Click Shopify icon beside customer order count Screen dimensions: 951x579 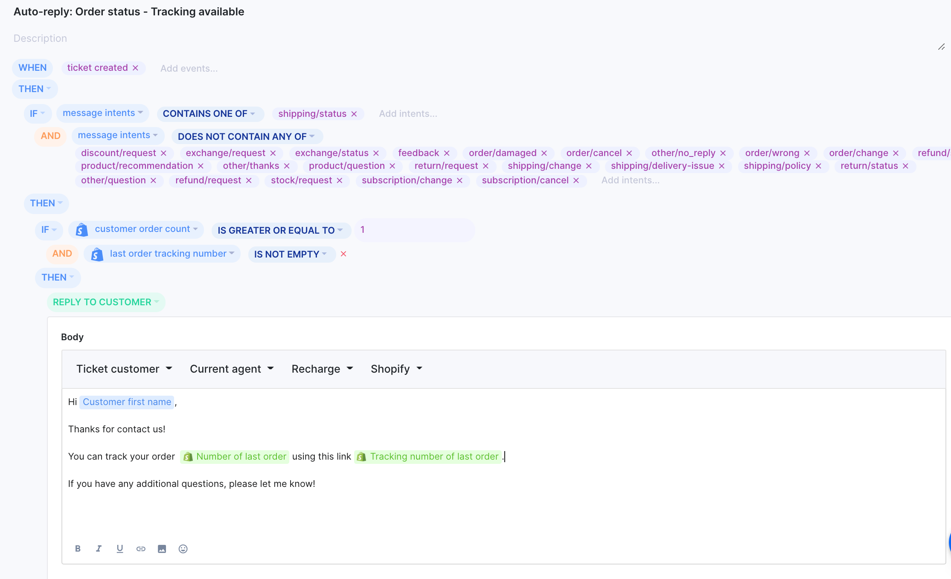pos(81,230)
